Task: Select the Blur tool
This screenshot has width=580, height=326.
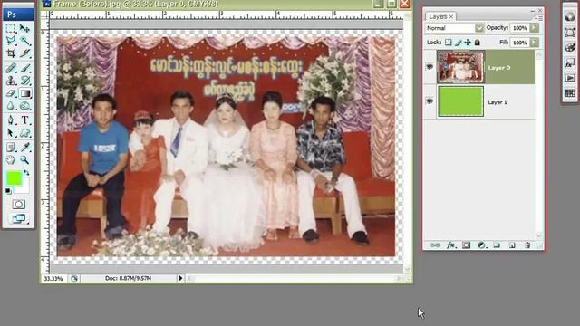Action: (11, 106)
